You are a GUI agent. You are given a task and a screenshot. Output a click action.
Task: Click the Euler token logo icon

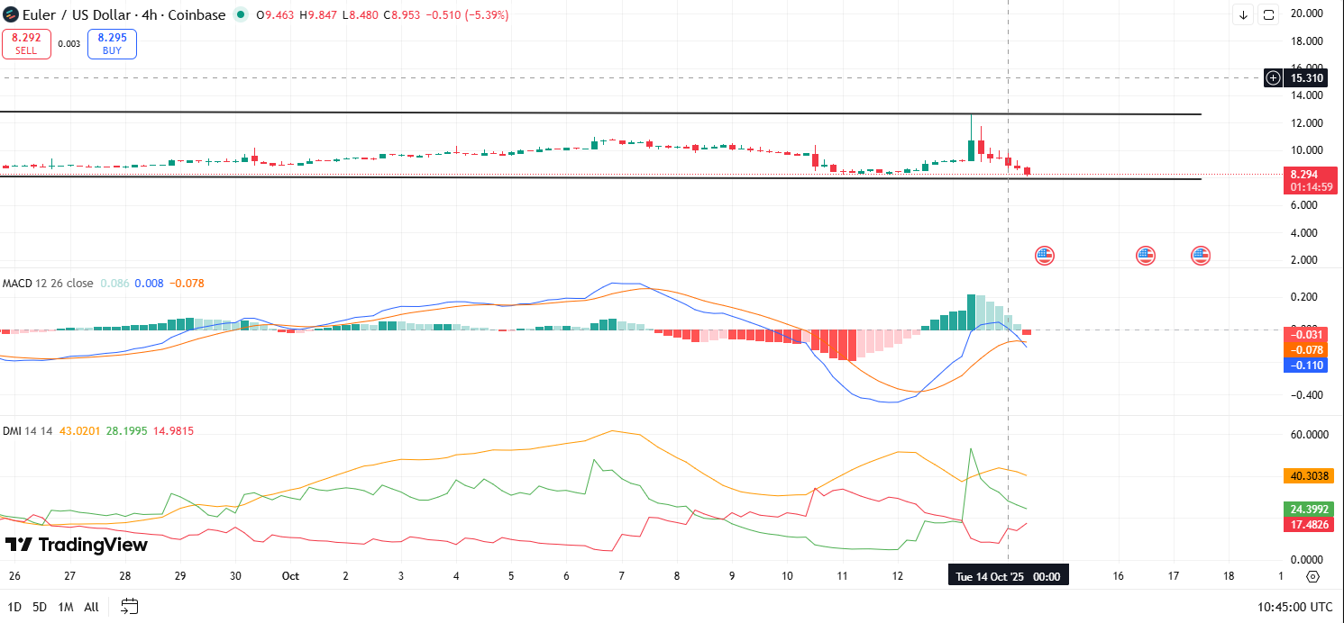(10, 14)
